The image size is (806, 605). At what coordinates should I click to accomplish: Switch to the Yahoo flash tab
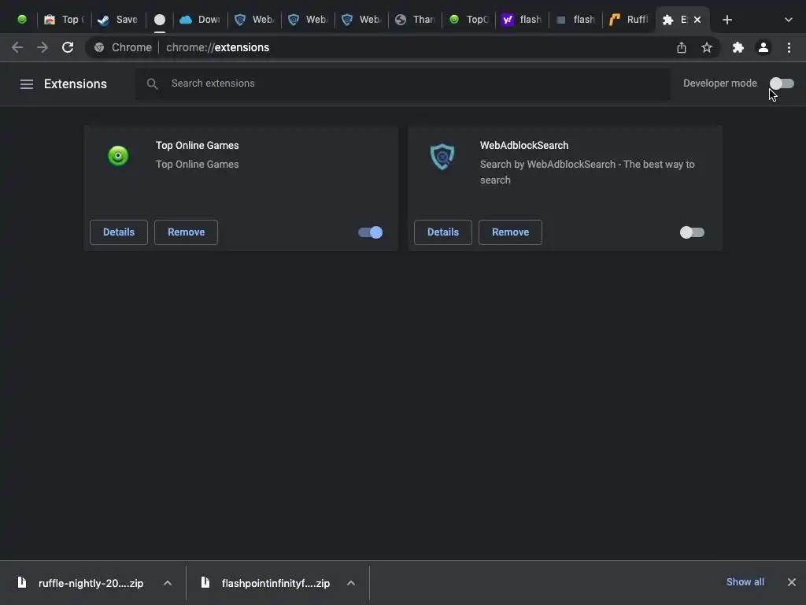[523, 20]
